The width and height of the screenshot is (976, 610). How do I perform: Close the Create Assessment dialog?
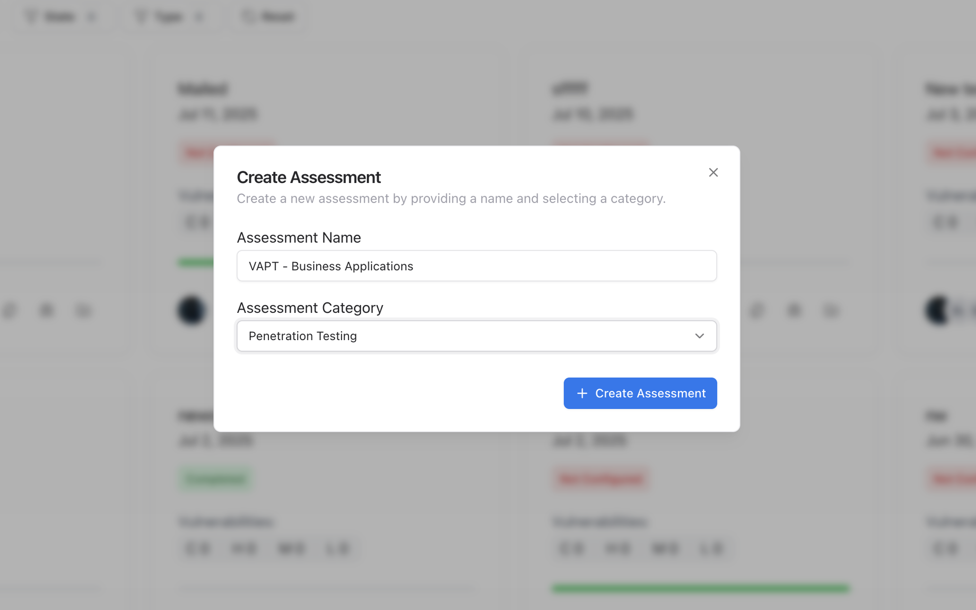pos(713,172)
